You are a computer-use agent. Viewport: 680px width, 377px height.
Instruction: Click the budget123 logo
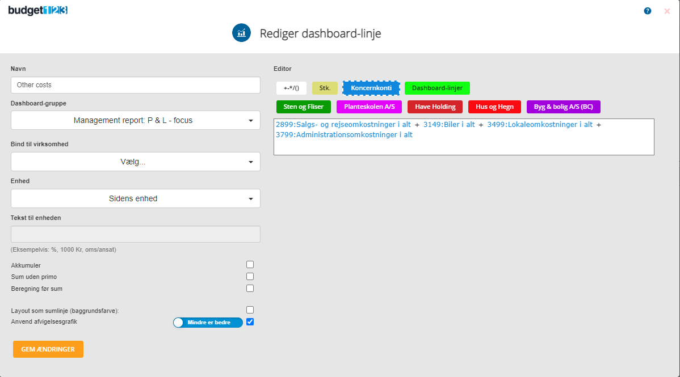[38, 10]
